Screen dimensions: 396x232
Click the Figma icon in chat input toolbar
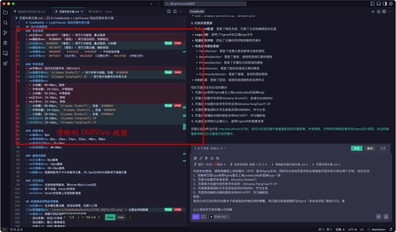click(206, 158)
